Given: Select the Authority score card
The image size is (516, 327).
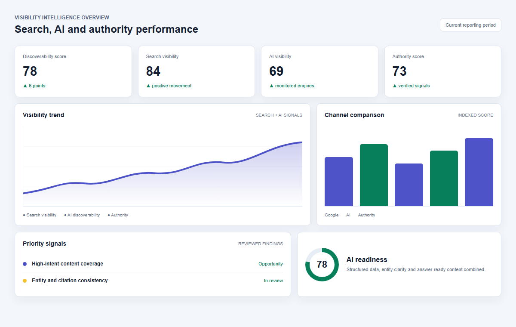Looking at the screenshot, I should click(443, 71).
